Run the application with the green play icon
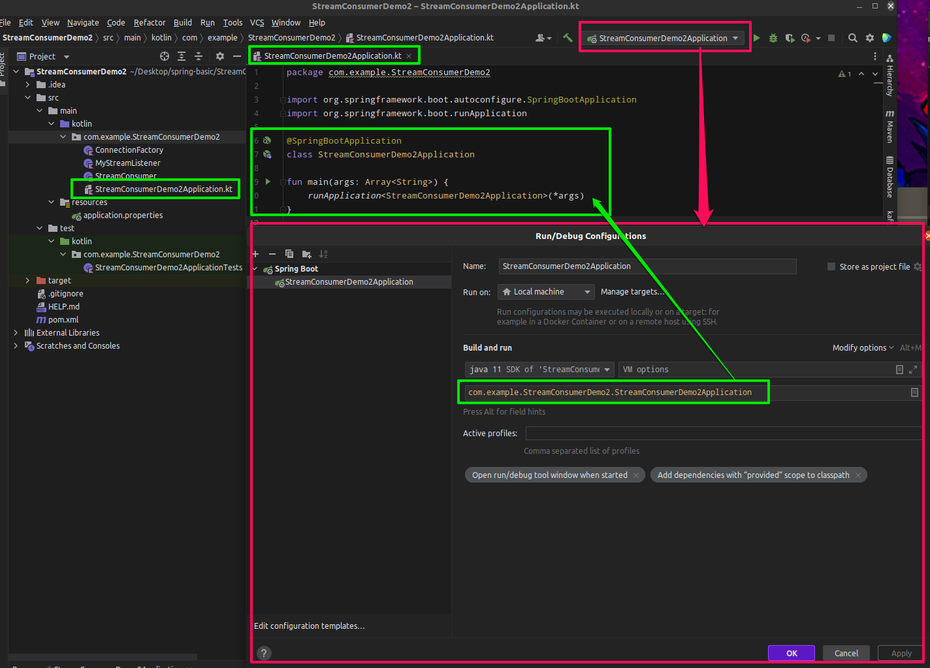Viewport: 930px width, 668px height. click(x=756, y=38)
